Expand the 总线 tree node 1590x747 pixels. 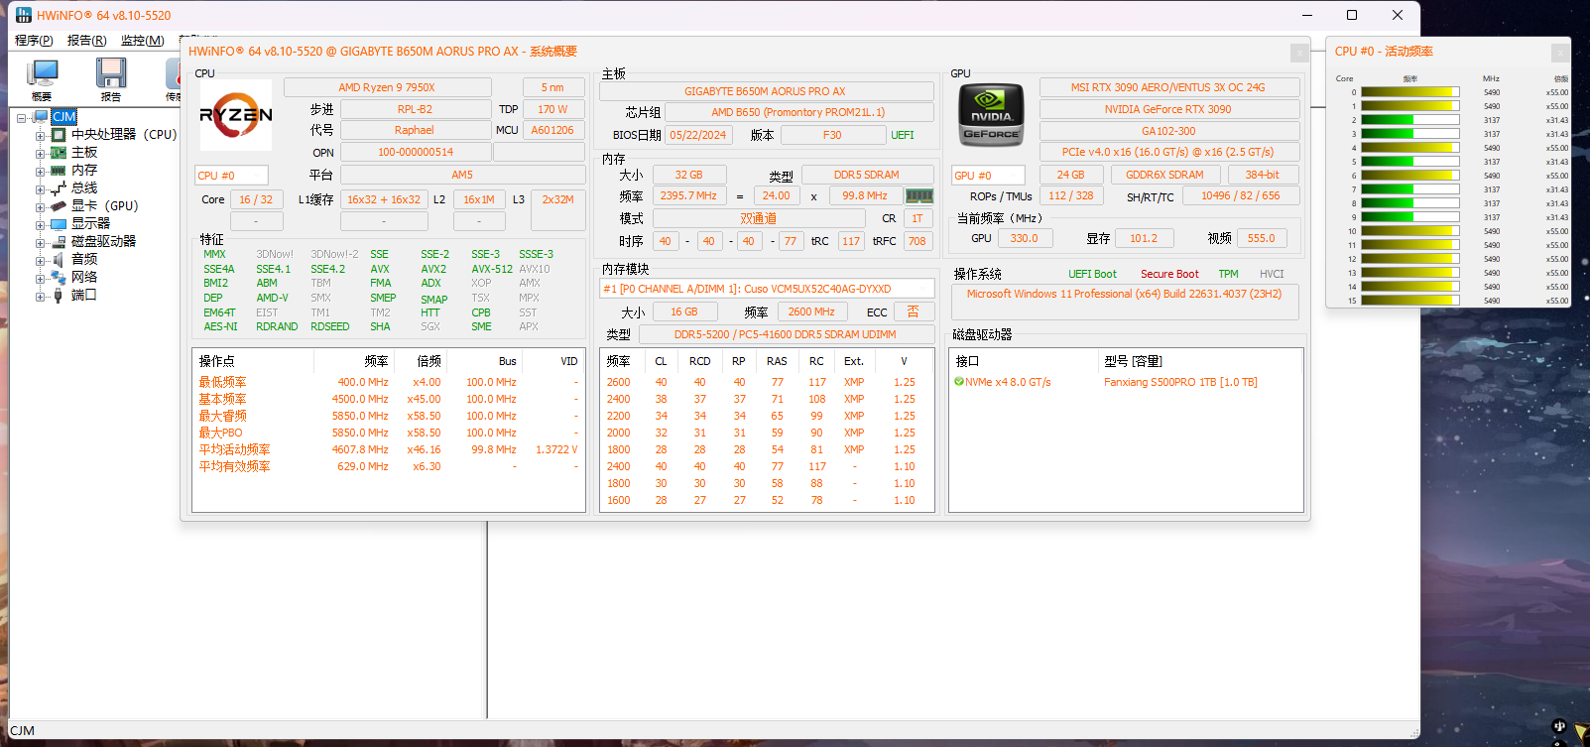click(x=41, y=188)
